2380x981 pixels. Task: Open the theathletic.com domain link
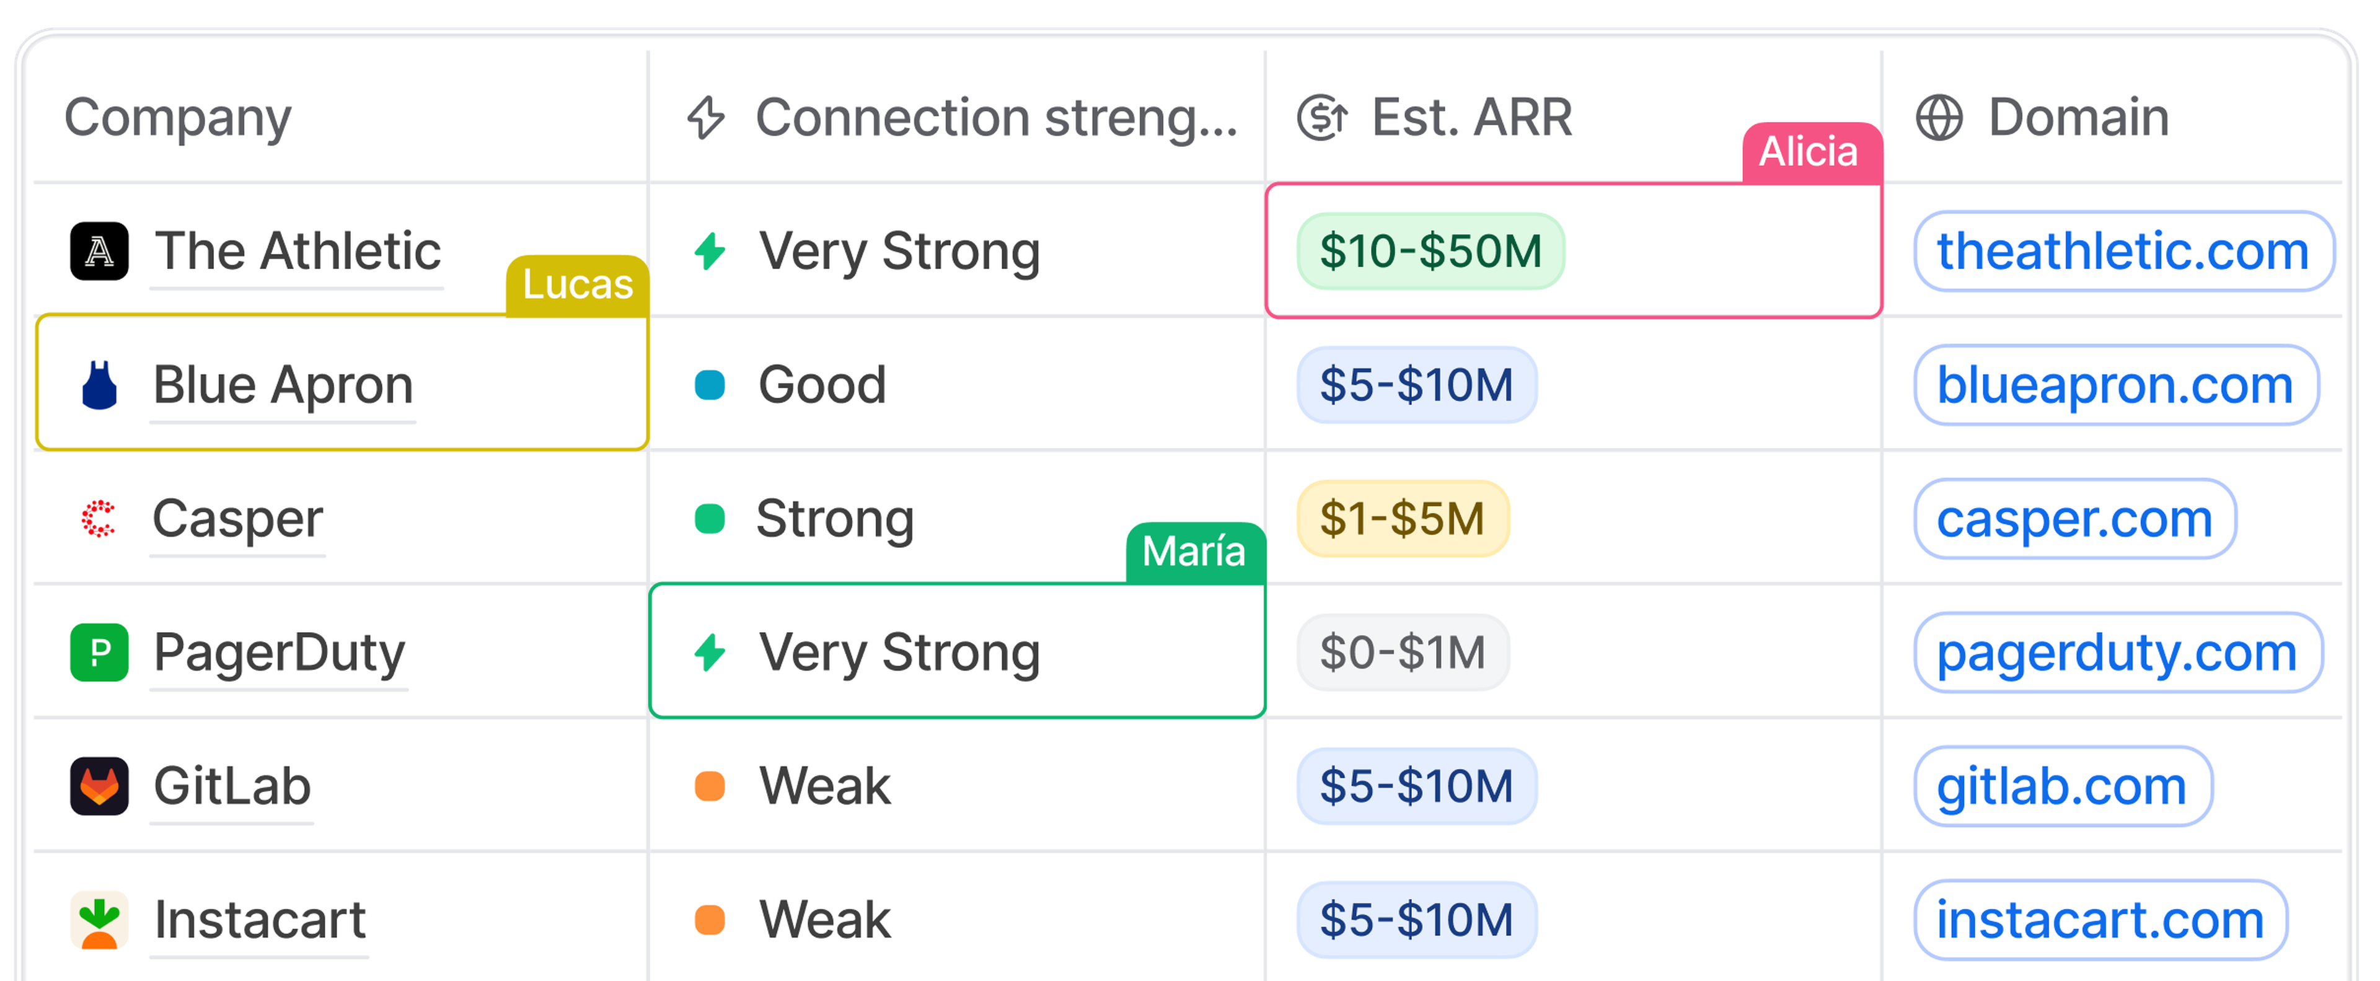click(2122, 251)
